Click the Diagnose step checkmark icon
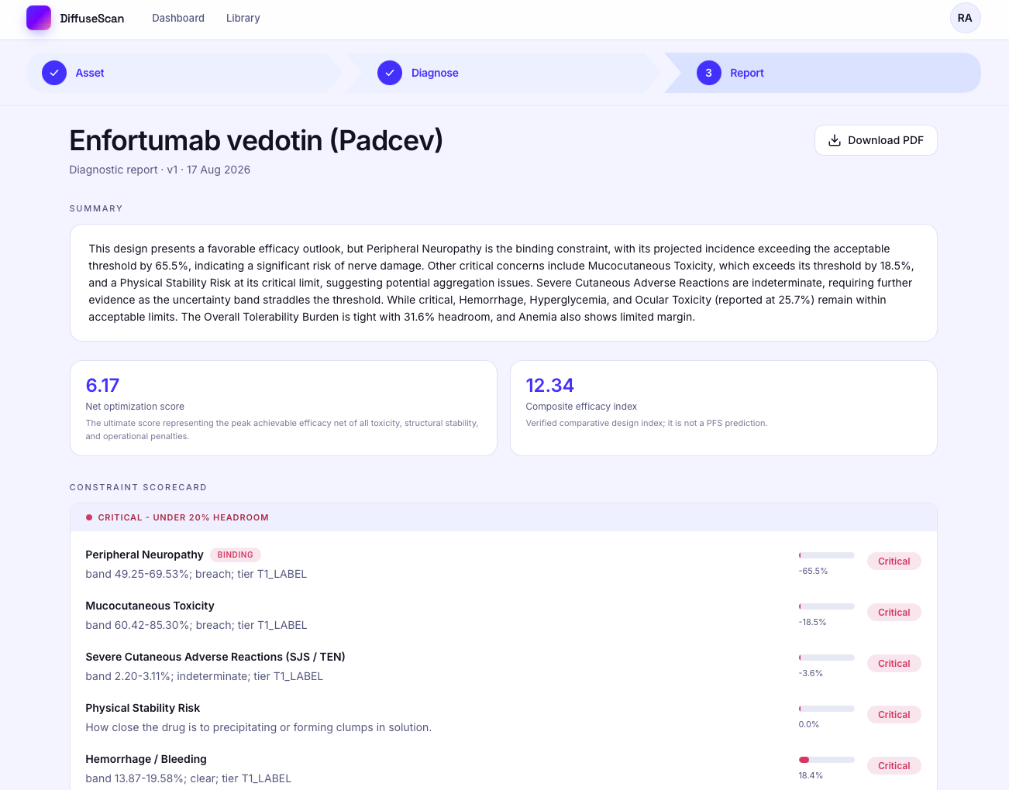Screen dimensions: 1009x790 390,73
